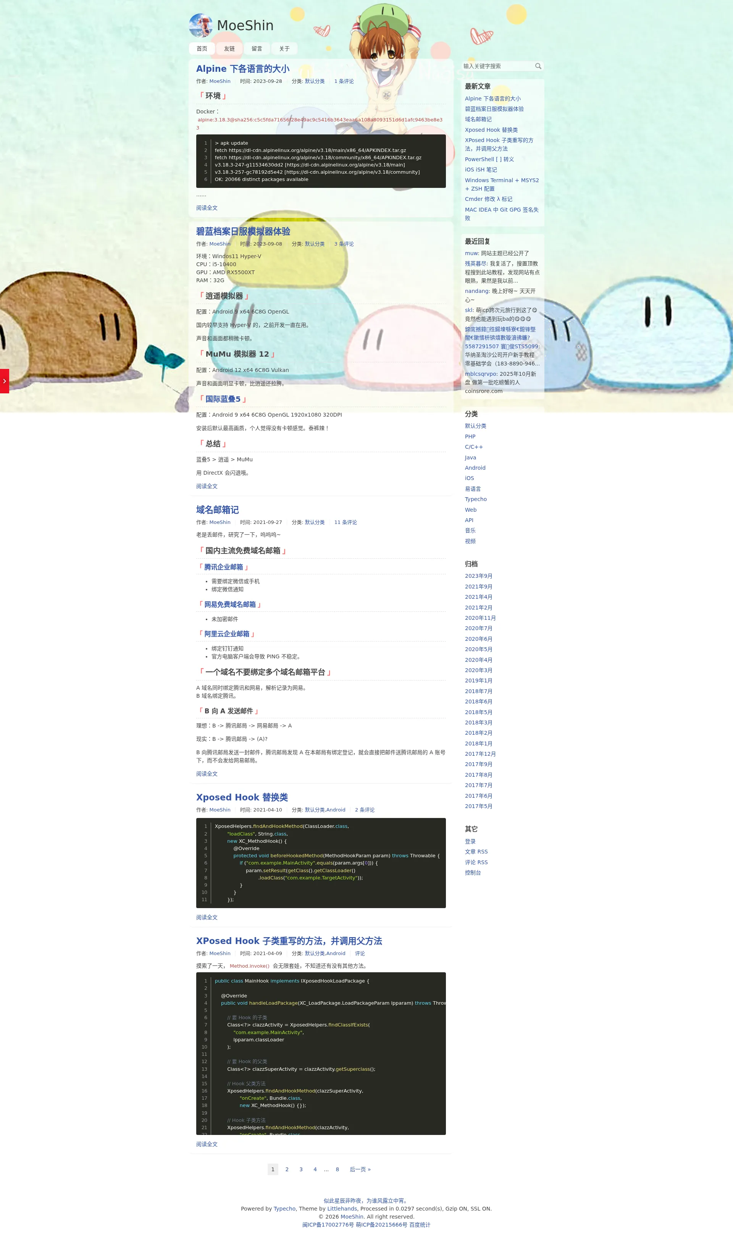This screenshot has height=1235, width=733.
Task: Open the 留言 nav tab
Action: point(257,48)
